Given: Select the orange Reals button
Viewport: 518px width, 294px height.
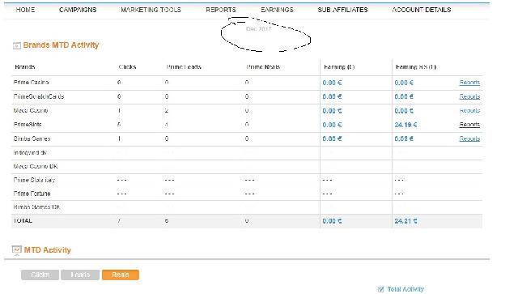Looking at the screenshot, I should tap(121, 275).
